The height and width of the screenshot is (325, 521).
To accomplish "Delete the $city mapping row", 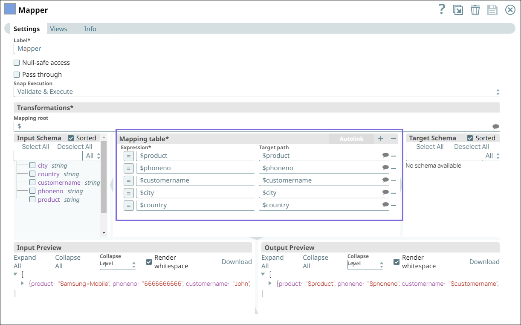I will click(394, 193).
